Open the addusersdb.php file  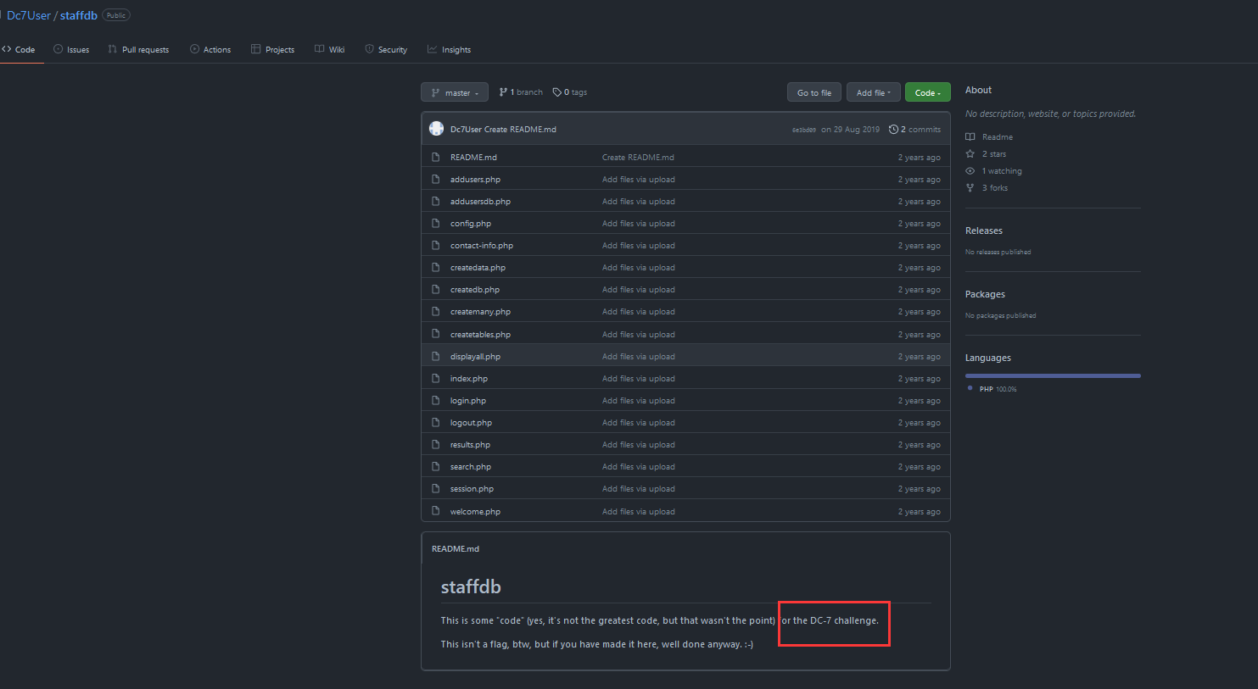pos(480,202)
